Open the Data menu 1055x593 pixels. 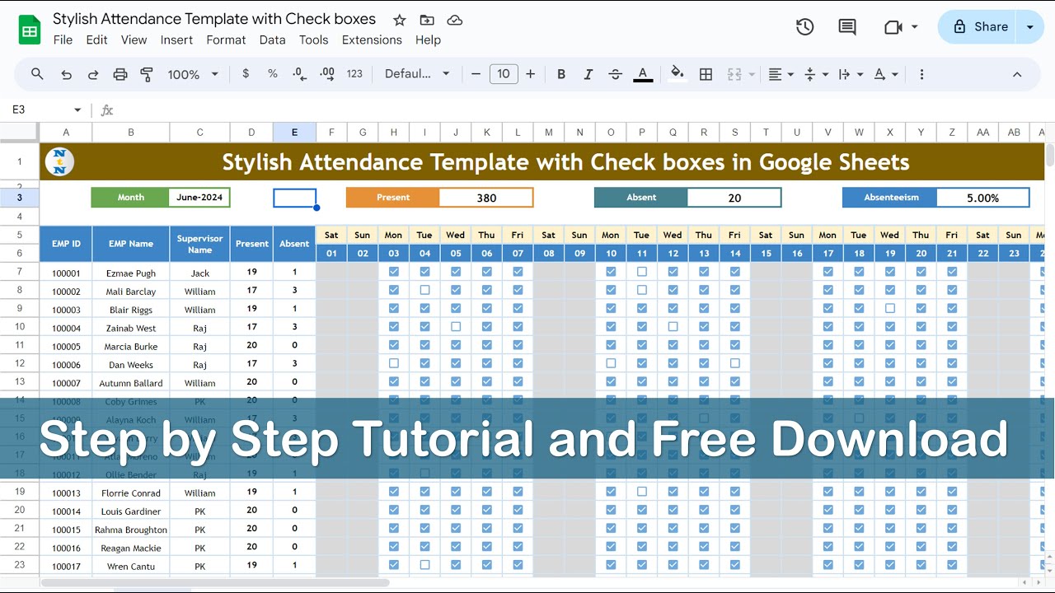[x=272, y=40]
